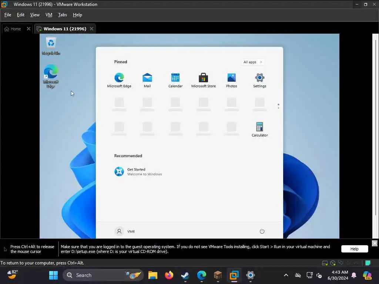Viewport: 379px width, 284px height.
Task: Click the VM view vertical scrollbar
Action: tap(375, 128)
